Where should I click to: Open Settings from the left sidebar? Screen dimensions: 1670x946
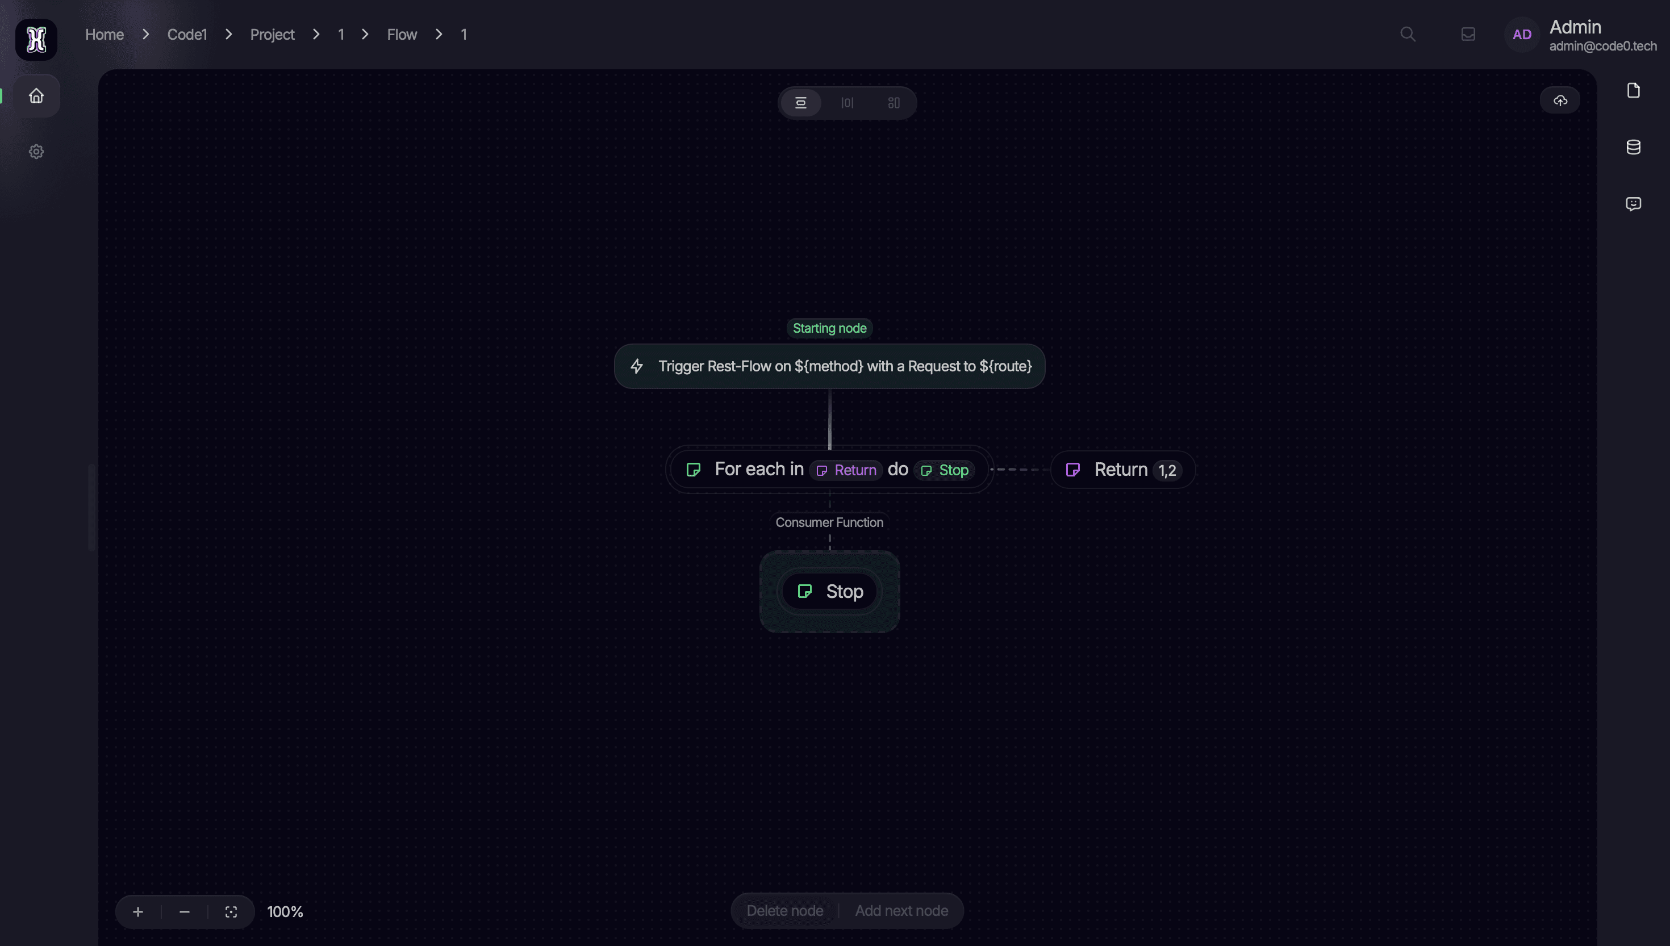(x=36, y=150)
